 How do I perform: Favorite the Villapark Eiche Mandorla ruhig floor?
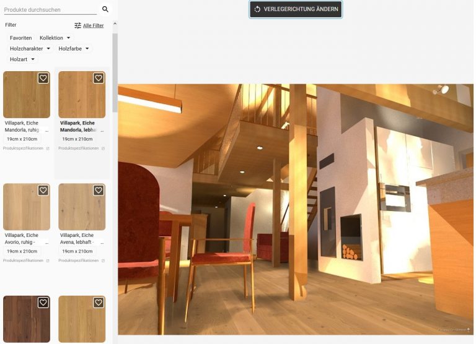coord(43,78)
